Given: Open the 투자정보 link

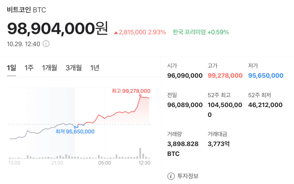Looking at the screenshot, I should tap(188, 176).
